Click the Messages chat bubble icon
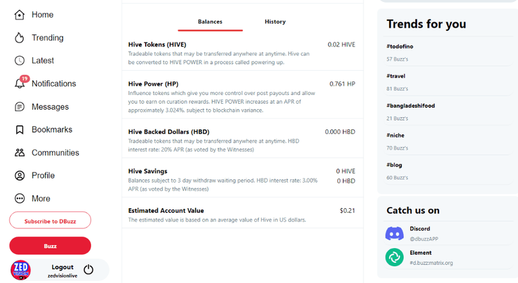 pos(20,106)
